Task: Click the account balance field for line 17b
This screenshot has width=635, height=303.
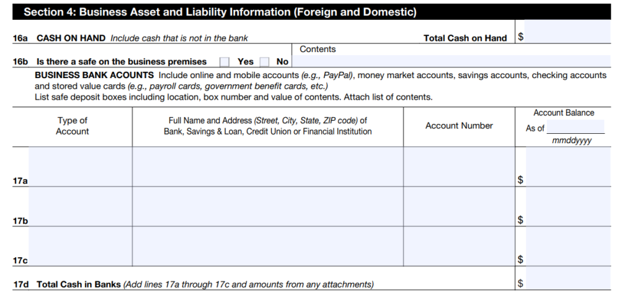Action: 567,207
